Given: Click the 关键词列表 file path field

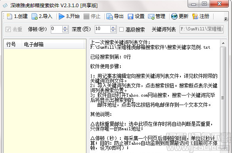Looking at the screenshot, I should pyautogui.click(x=202, y=29).
